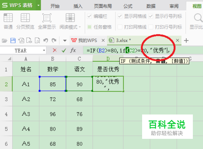Select row 5 header

(6, 129)
